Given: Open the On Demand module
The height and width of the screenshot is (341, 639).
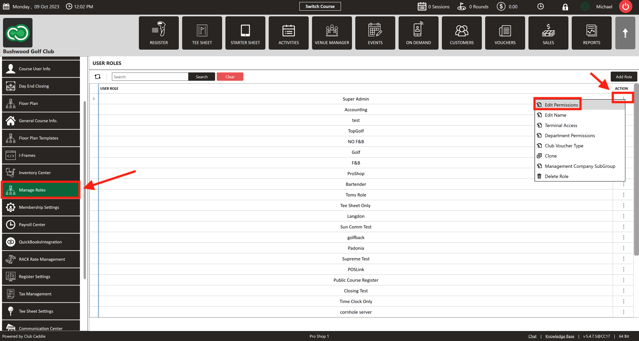Looking at the screenshot, I should coord(419,33).
